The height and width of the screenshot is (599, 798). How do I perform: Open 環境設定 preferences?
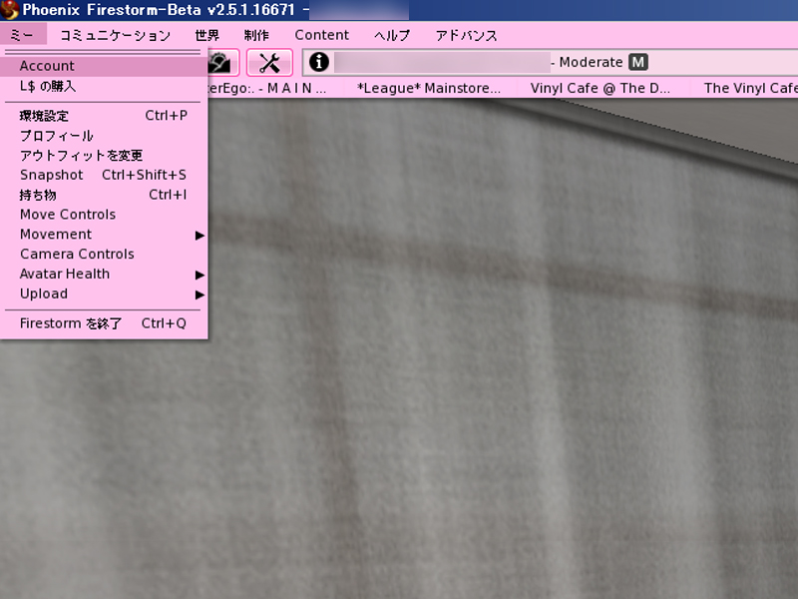click(x=104, y=116)
